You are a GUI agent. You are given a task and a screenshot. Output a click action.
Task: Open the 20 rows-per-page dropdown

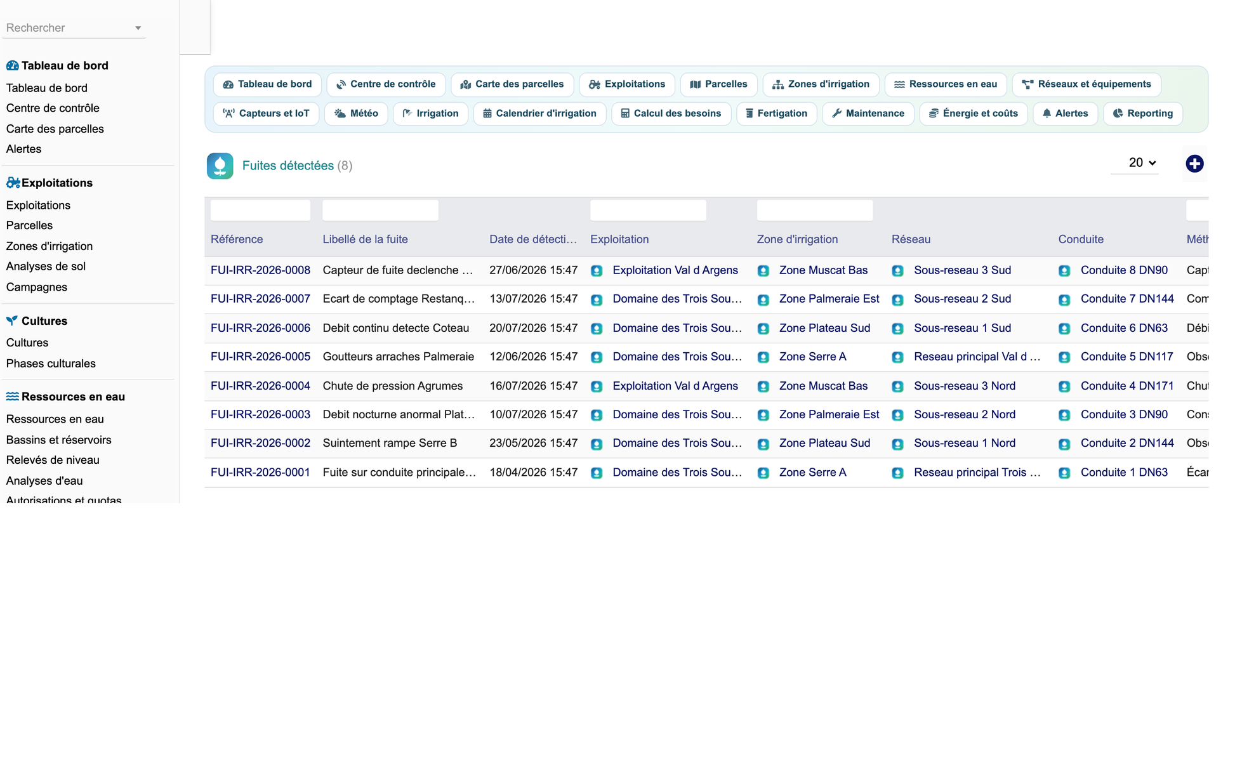pyautogui.click(x=1142, y=163)
